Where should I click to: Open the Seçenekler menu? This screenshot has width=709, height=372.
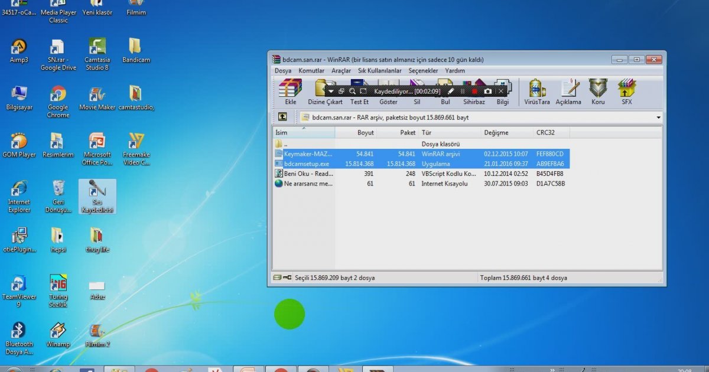click(423, 71)
